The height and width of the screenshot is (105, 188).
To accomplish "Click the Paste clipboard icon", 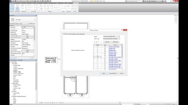I will pos(23,6).
